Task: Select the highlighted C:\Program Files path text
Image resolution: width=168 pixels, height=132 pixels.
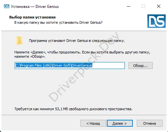Action: tap(54, 65)
